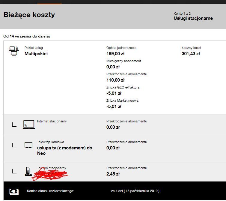Click the Telefon stacjonarny phone icon
The width and height of the screenshot is (226, 201).
click(28, 171)
